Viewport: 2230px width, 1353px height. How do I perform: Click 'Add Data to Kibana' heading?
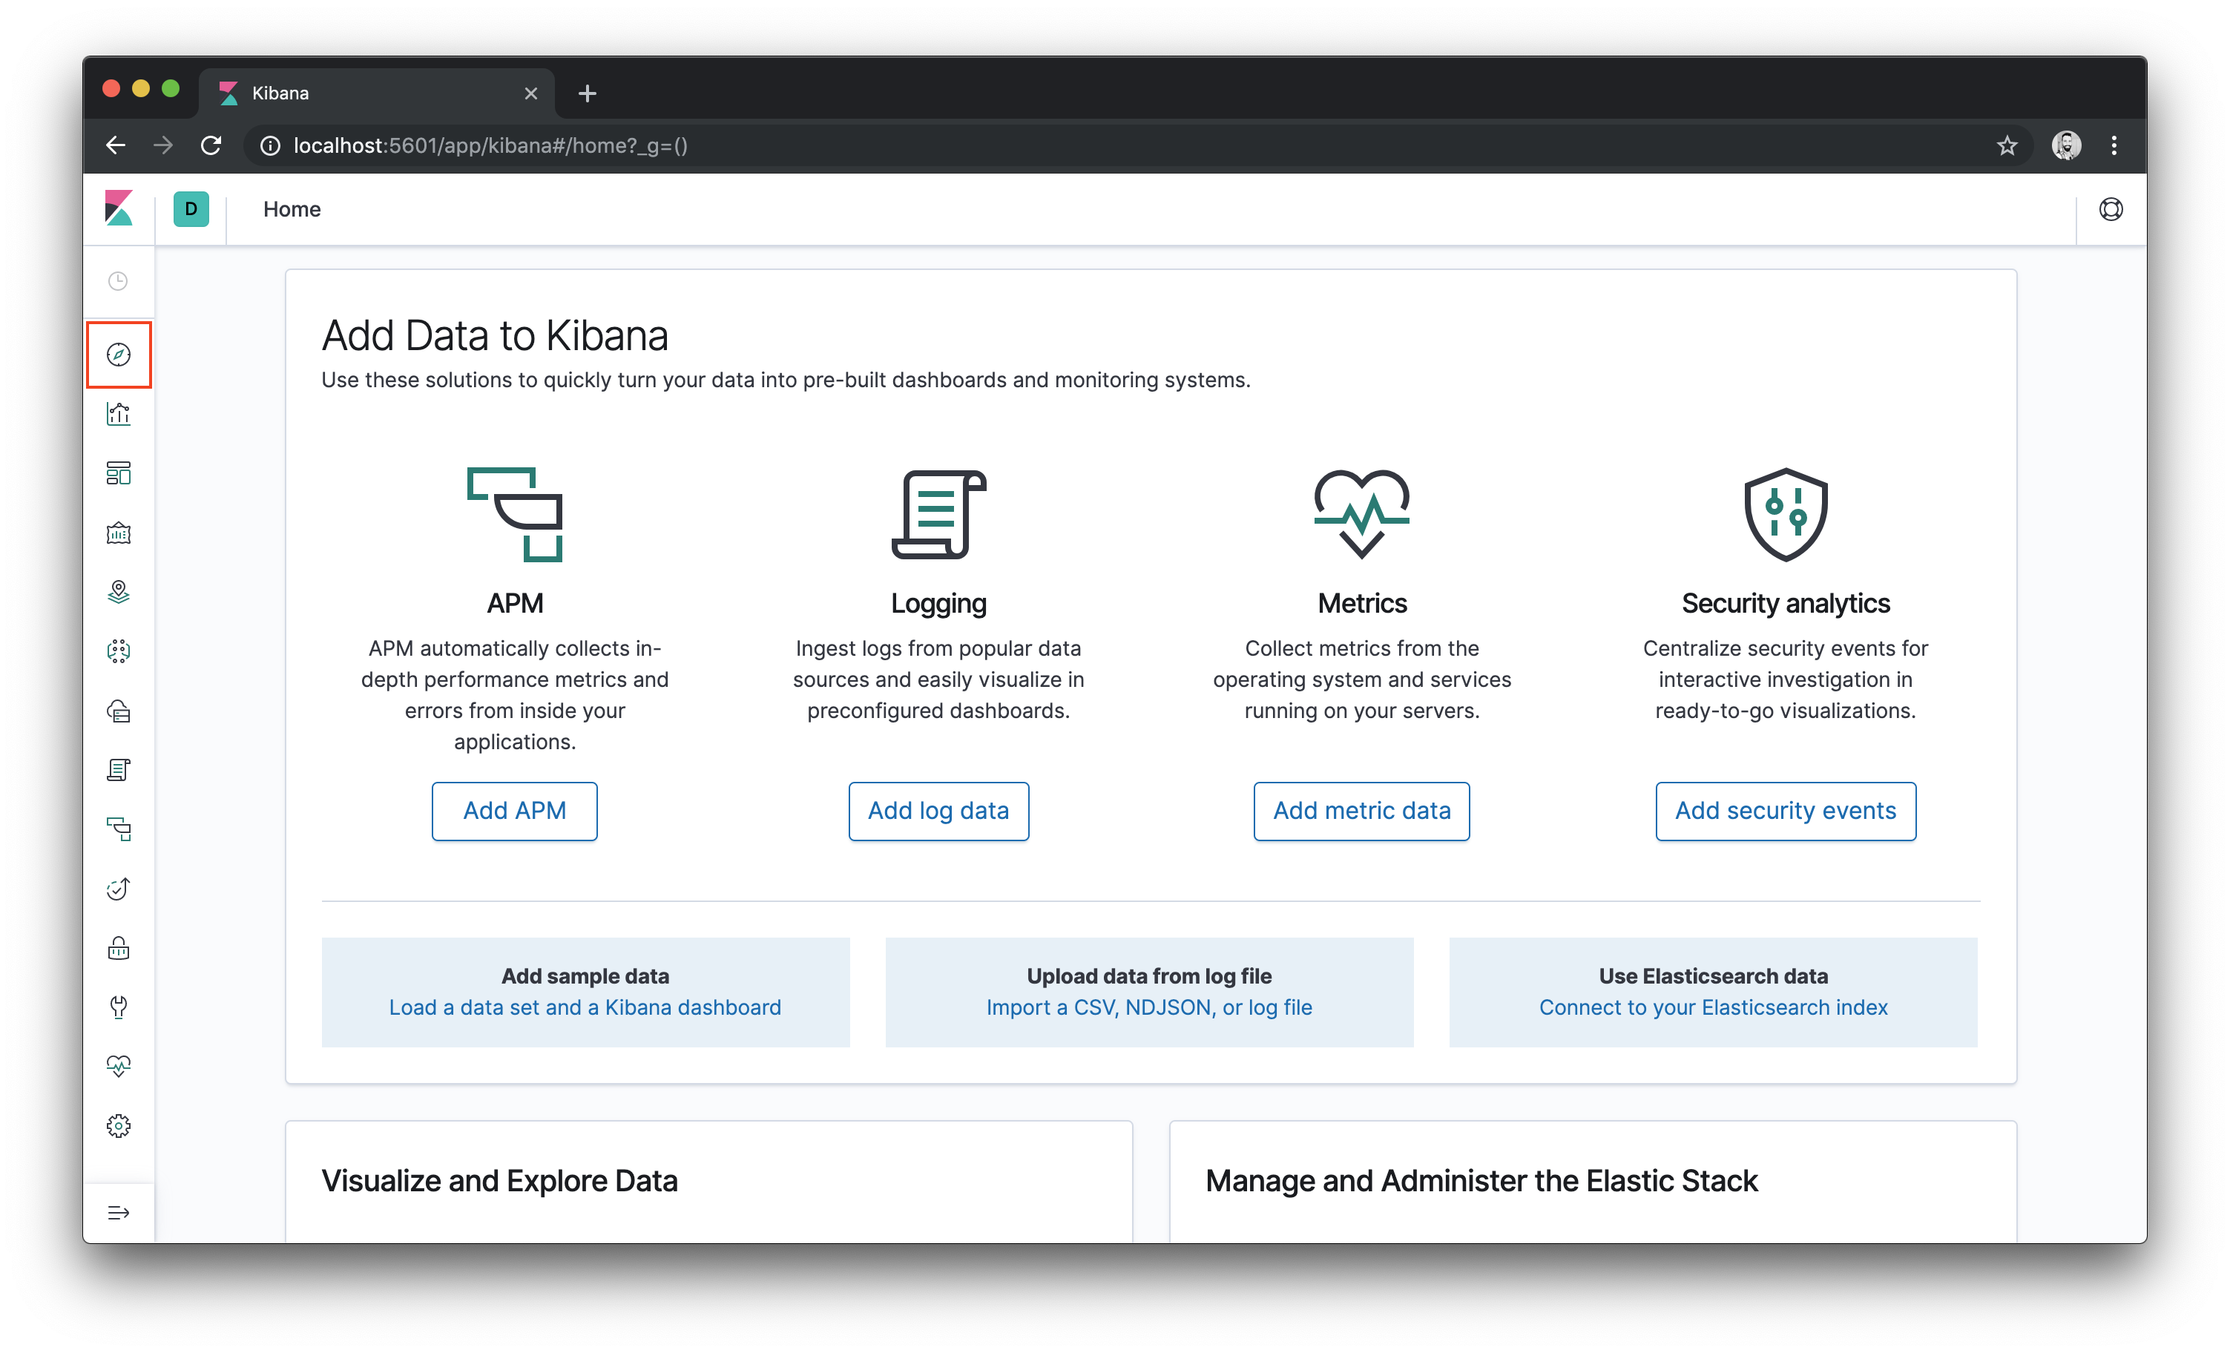click(x=495, y=336)
